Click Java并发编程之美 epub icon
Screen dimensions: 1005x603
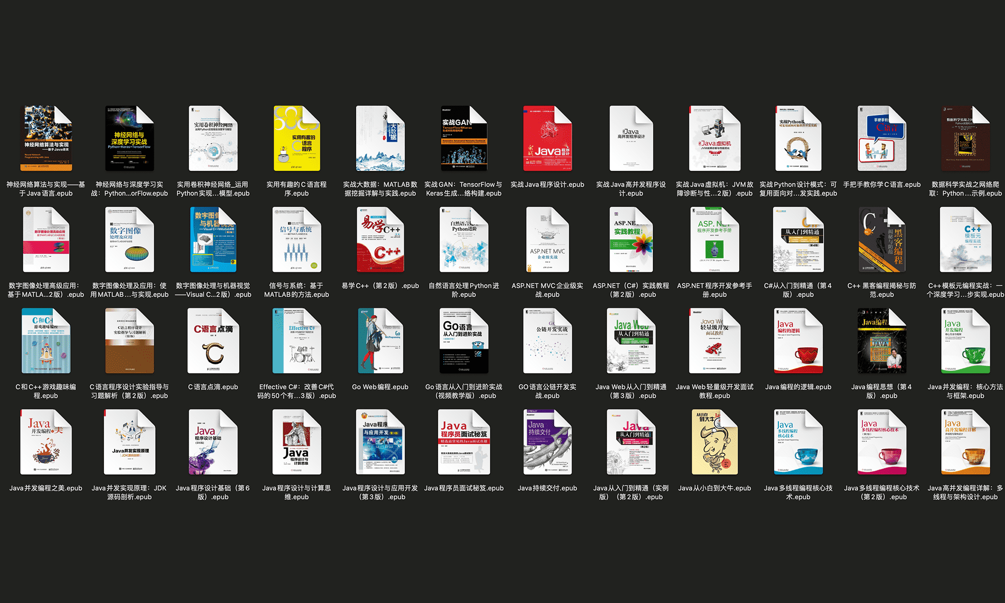pos(46,442)
